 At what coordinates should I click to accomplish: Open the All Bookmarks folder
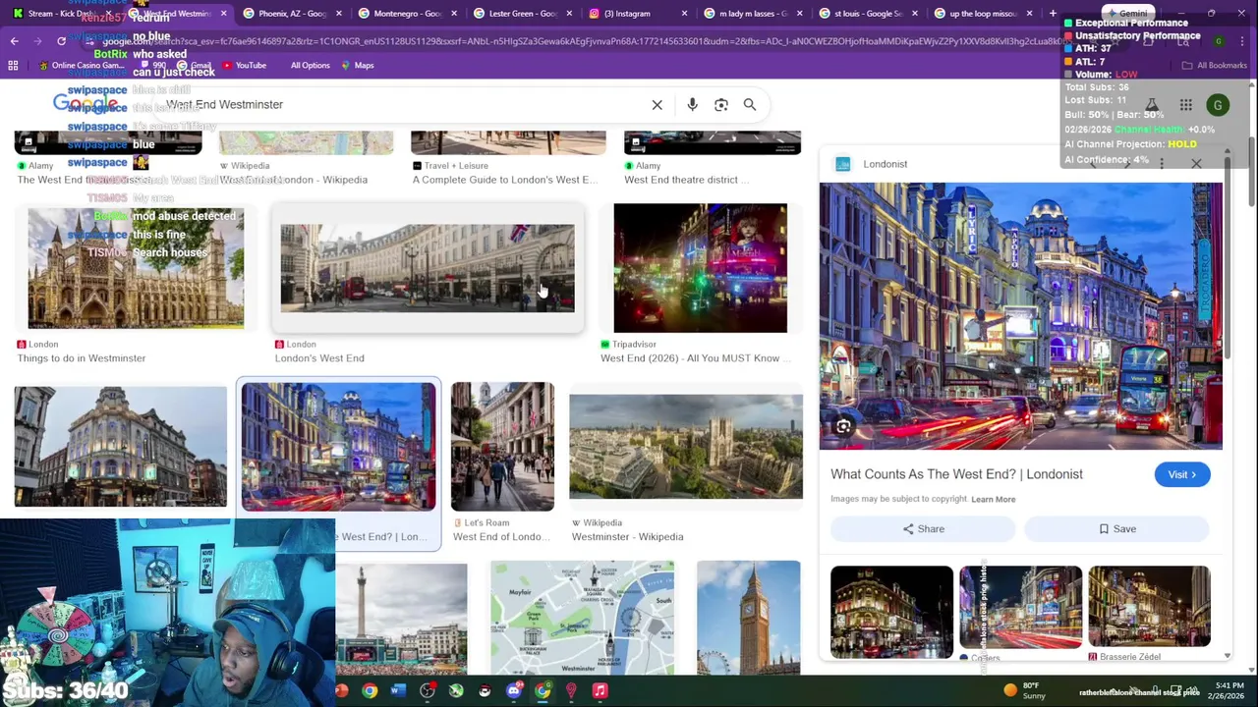(1215, 66)
